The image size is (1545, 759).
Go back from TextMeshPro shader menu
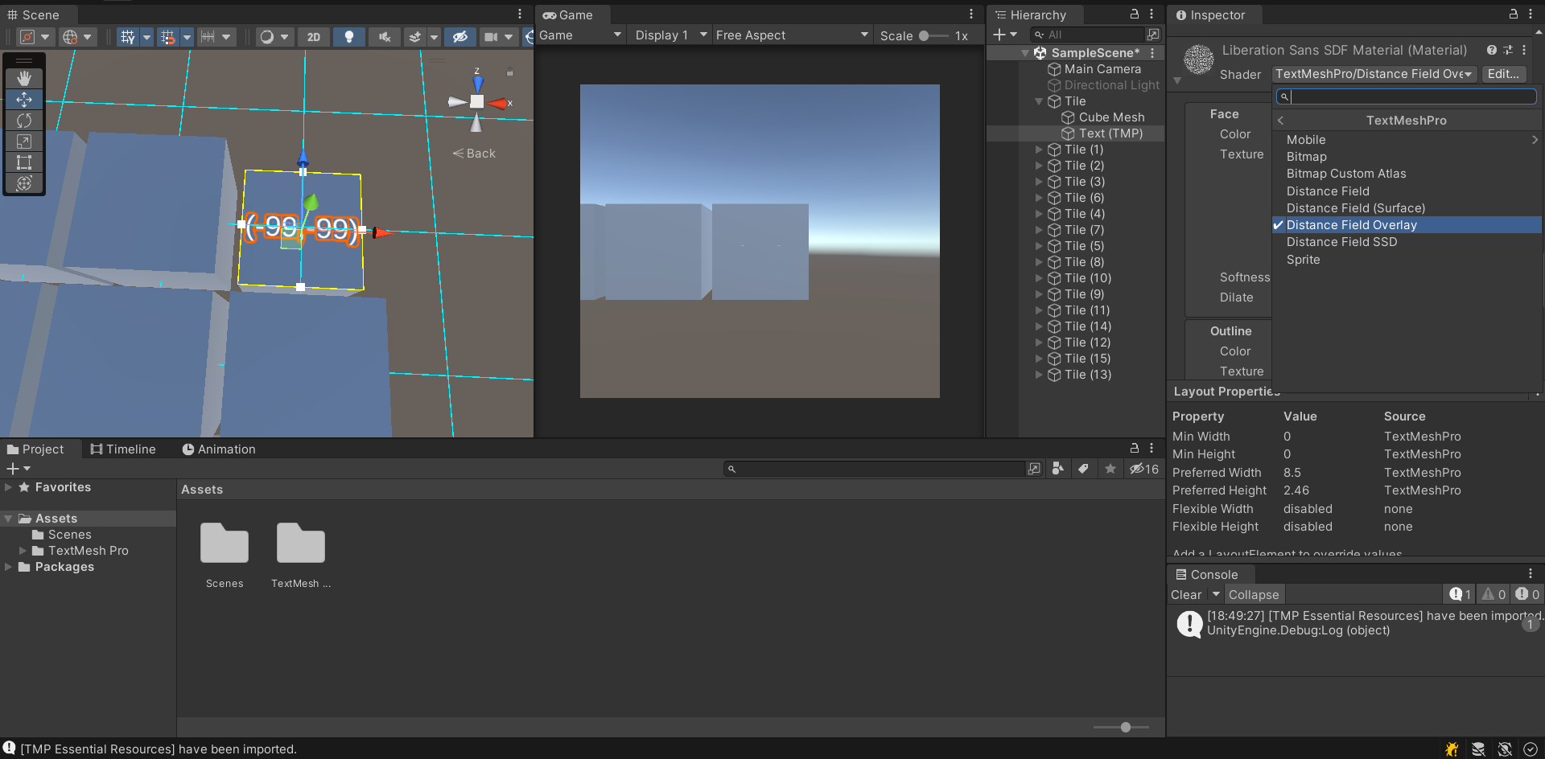click(1280, 121)
